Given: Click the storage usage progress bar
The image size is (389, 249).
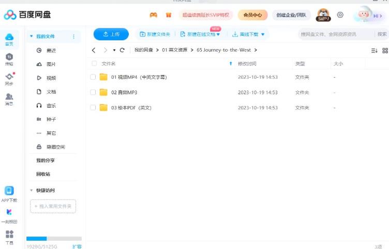Looking at the screenshot, I should (x=54, y=239).
